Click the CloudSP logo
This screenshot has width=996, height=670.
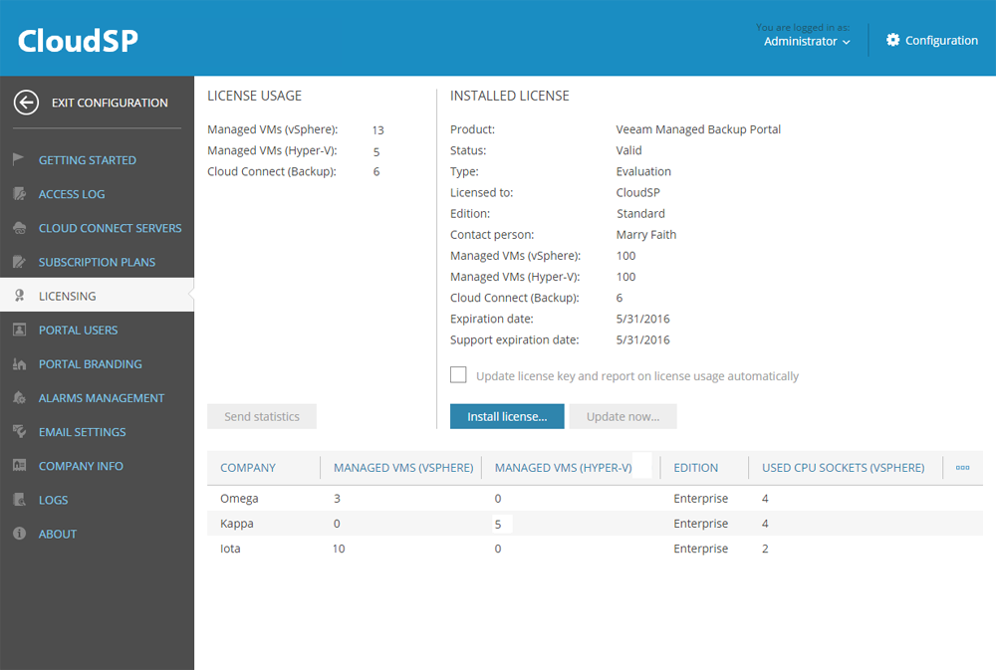78,41
